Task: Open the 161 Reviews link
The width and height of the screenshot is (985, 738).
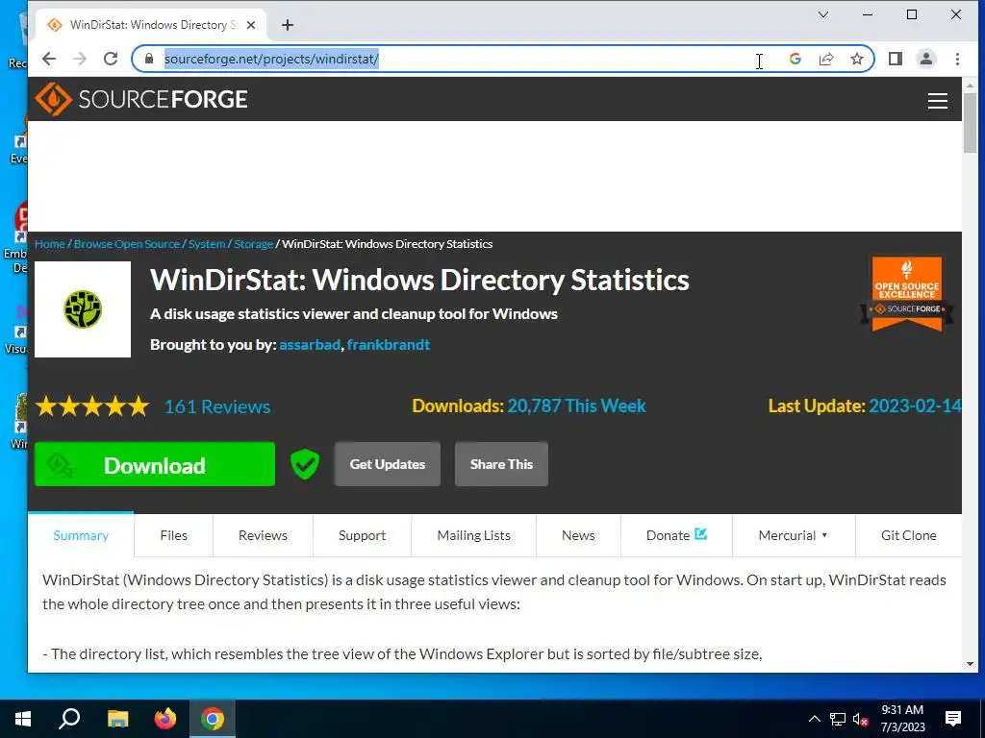Action: (217, 406)
